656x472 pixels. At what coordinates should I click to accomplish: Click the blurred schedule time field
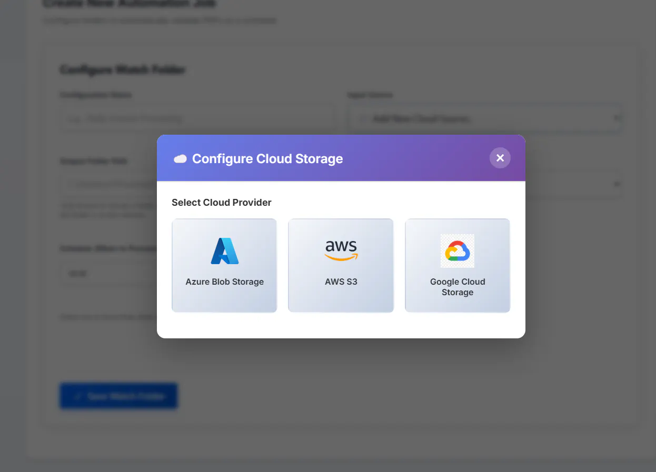[108, 274]
